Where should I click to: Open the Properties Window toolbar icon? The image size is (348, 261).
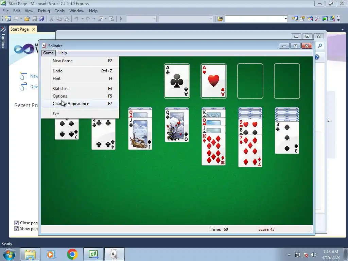(x=302, y=19)
